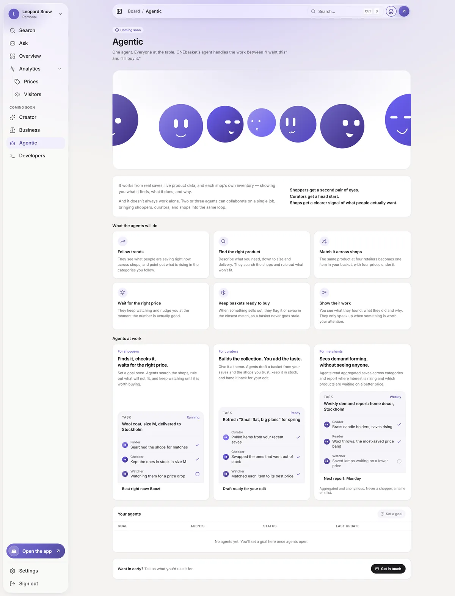Collapse the Analytics section chevron
The image size is (455, 596).
point(60,69)
